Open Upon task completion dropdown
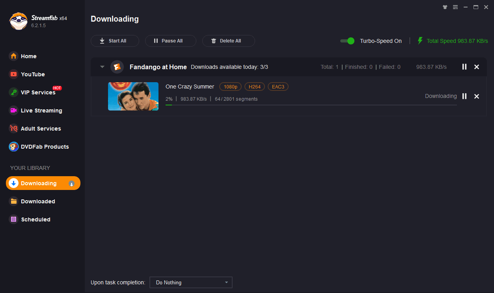 click(x=191, y=282)
